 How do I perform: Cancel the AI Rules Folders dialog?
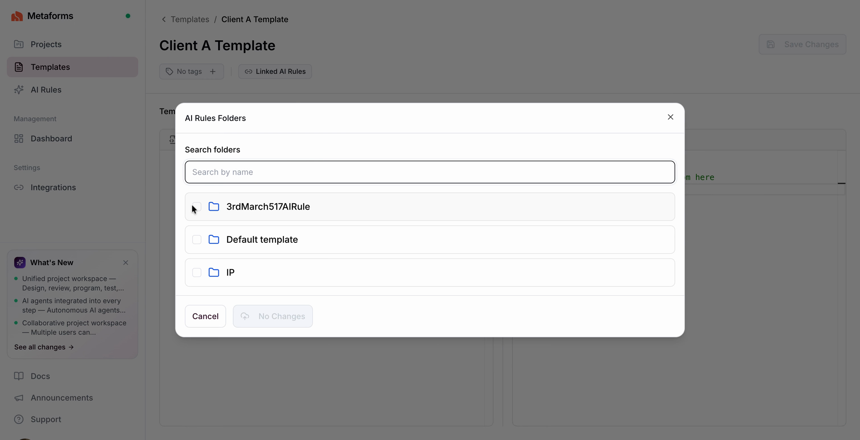click(205, 316)
